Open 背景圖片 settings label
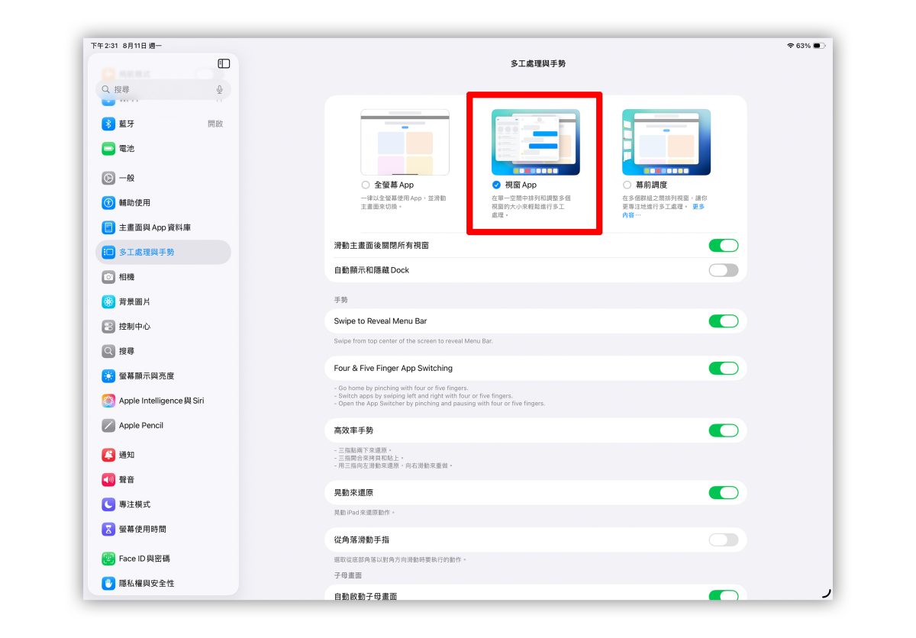Image resolution: width=916 pixels, height=638 pixels. pyautogui.click(x=135, y=301)
